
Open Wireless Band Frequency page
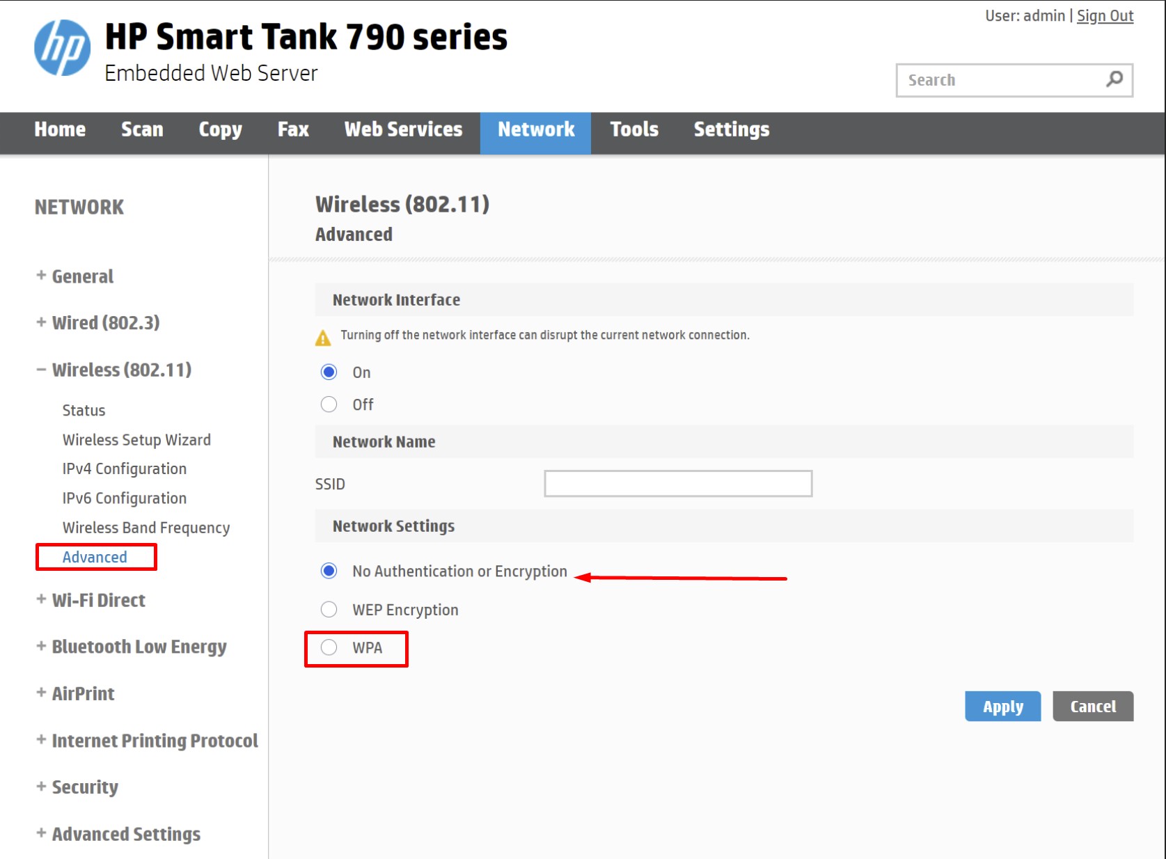point(146,528)
